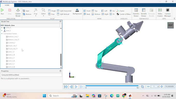The width and height of the screenshot is (176, 99).
Task: Open File Explorer from taskbar
Action: (x=87, y=96)
